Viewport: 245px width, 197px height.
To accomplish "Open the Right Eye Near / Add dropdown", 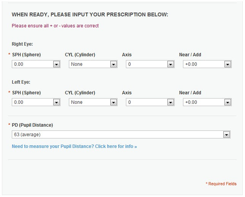I will pos(207,64).
